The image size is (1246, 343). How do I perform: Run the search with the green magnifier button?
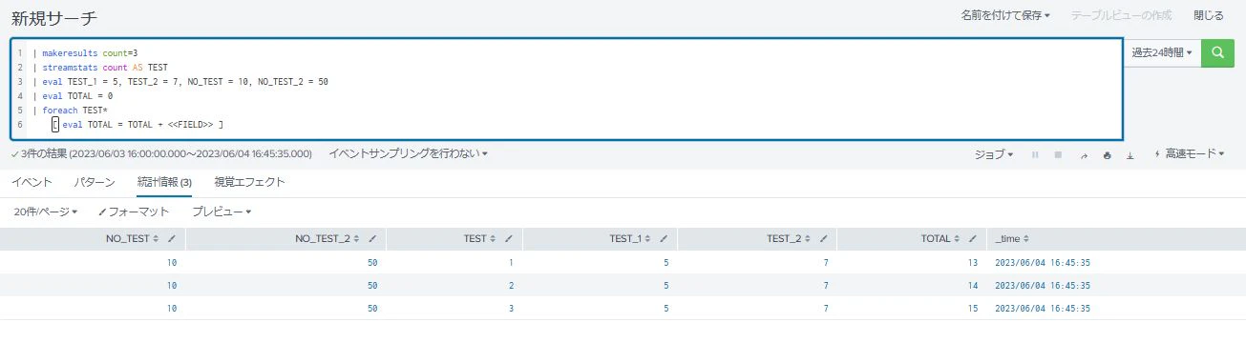(1216, 53)
